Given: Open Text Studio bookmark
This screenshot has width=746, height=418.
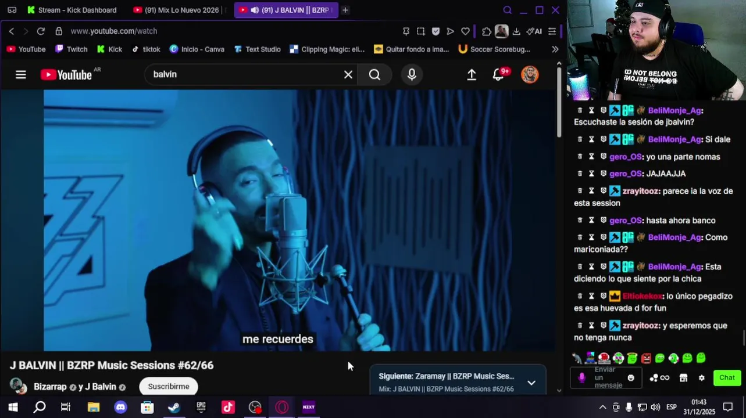Looking at the screenshot, I should point(257,49).
